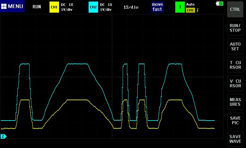Viewport: 246px width, 148px height.
Task: Open the MENU grid icon
Action: (4, 6)
